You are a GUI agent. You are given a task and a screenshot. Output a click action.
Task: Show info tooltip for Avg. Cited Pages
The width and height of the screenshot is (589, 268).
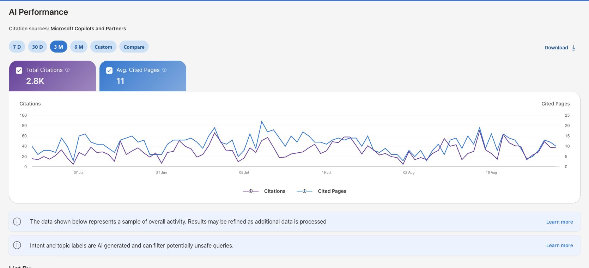click(164, 70)
